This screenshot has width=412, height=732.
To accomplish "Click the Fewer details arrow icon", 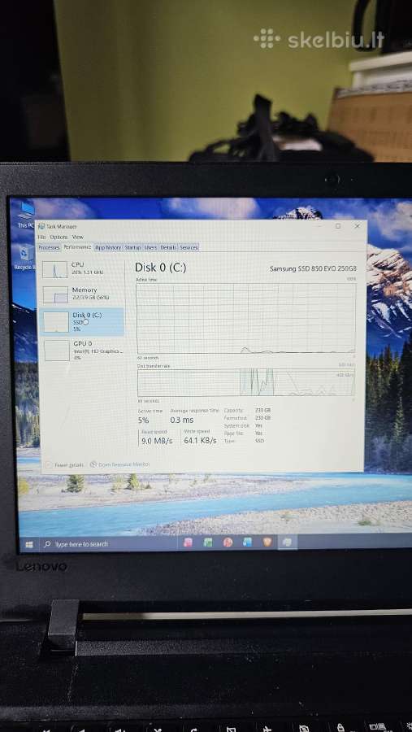I will coord(49,465).
